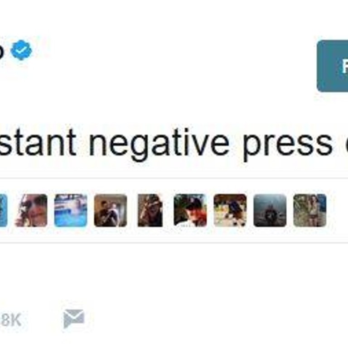Open the avatar of woman standing outdoors

[x=310, y=210]
